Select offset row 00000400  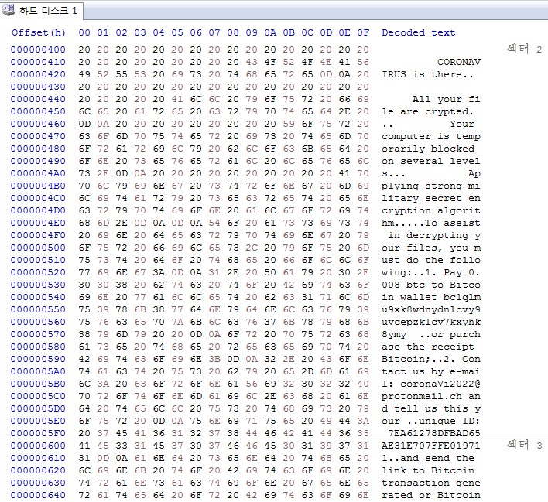click(38, 50)
